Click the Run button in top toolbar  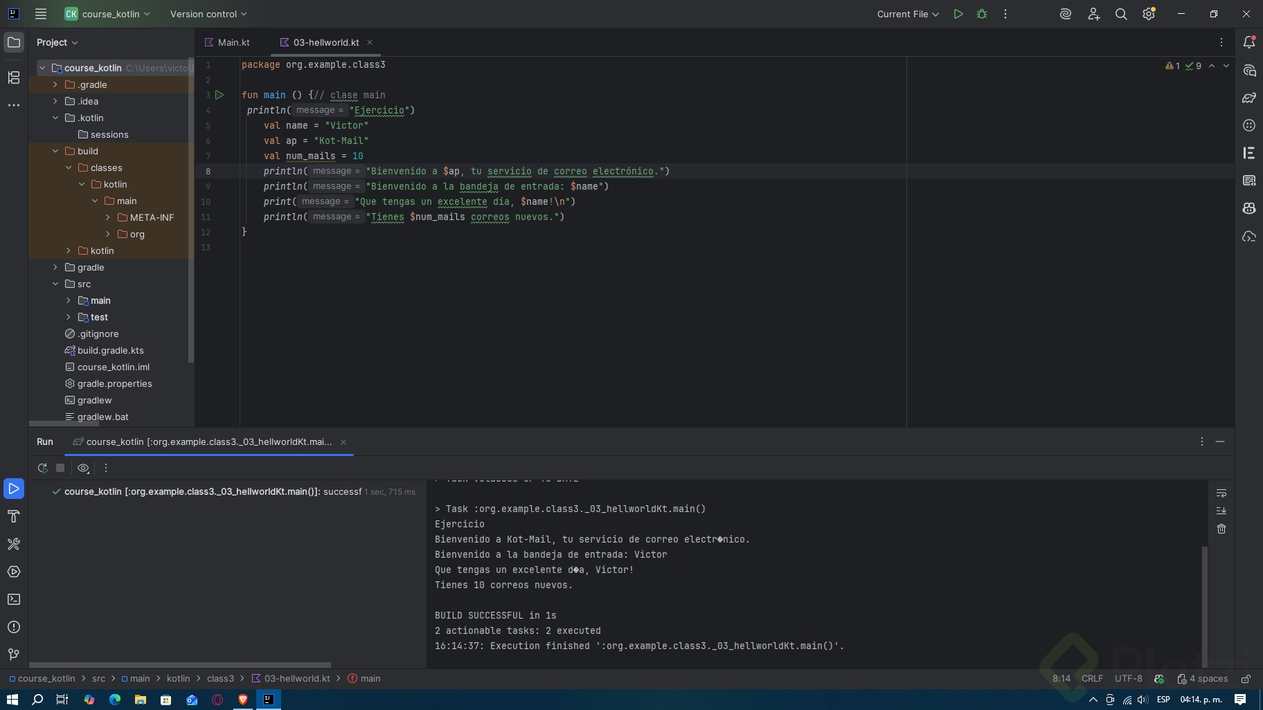[x=958, y=14]
